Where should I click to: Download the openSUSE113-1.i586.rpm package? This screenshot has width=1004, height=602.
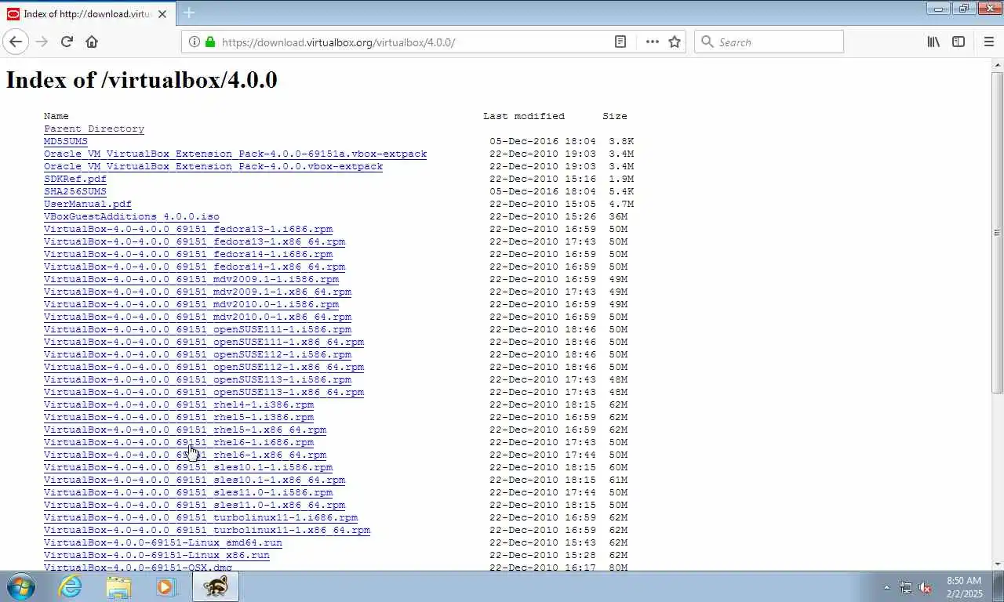(x=198, y=379)
